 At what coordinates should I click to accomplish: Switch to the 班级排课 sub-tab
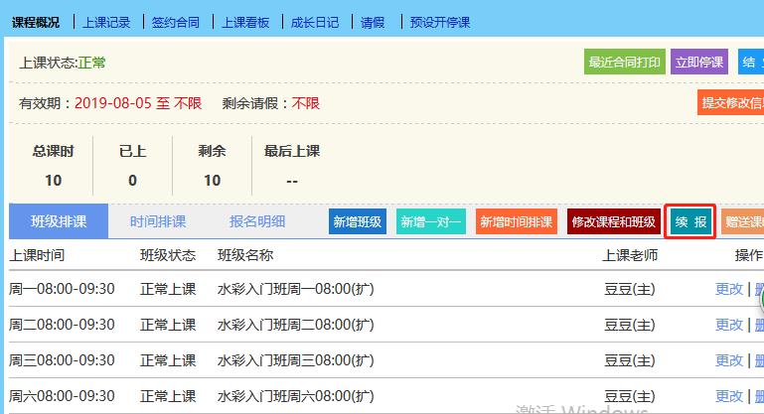coord(58,221)
